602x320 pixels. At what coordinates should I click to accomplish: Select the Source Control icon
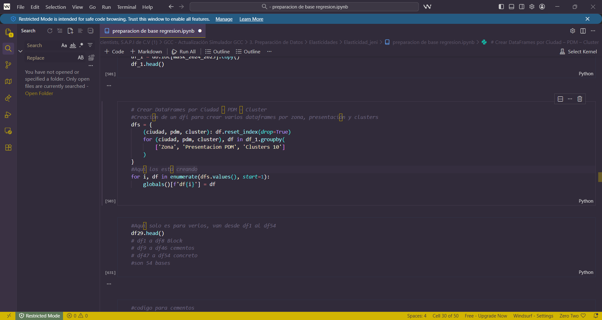pos(8,65)
